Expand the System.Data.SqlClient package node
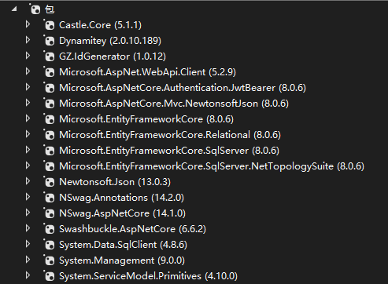 28,244
